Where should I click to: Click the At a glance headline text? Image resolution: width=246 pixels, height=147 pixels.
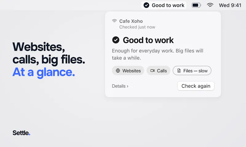point(44,72)
